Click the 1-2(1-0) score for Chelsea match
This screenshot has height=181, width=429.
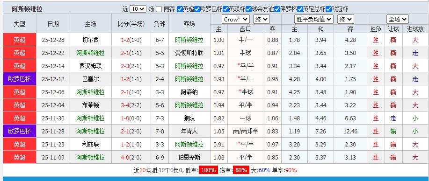point(131,40)
